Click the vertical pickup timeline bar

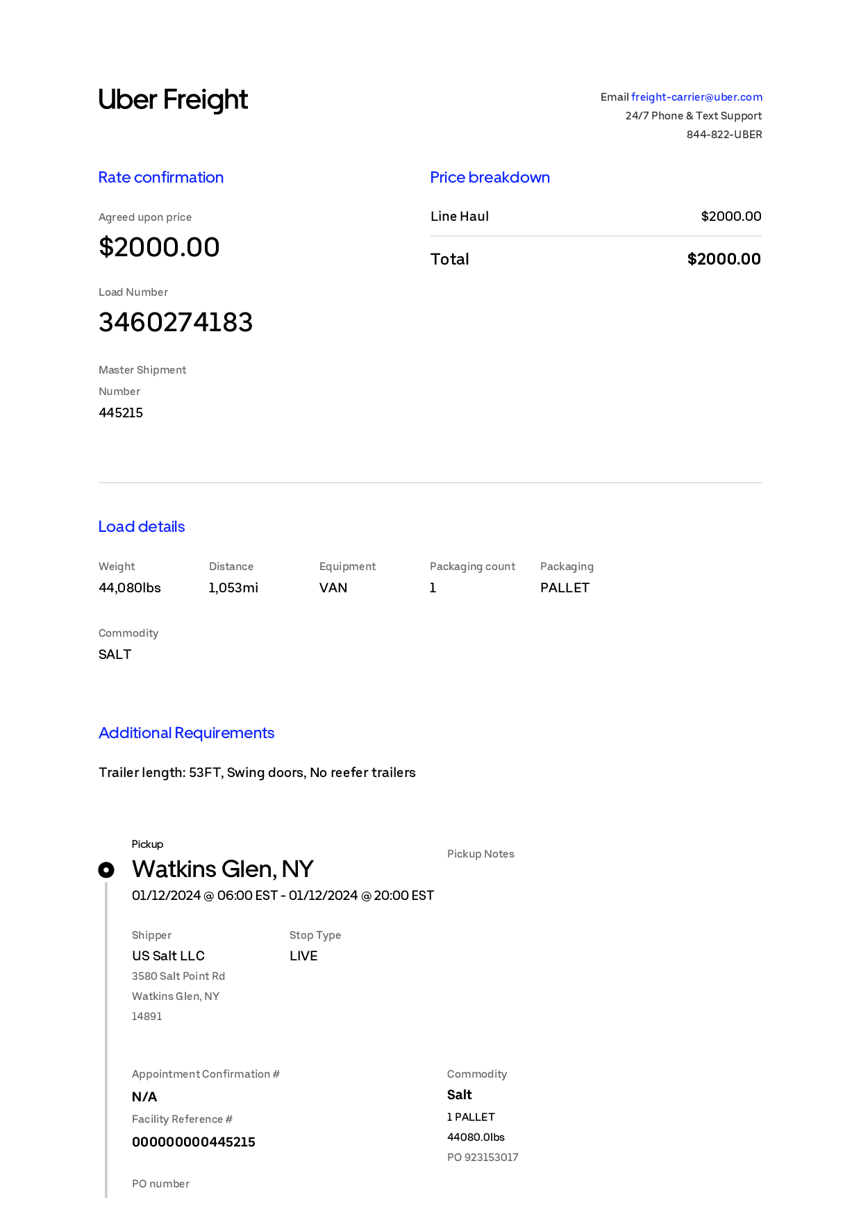tap(106, 1040)
